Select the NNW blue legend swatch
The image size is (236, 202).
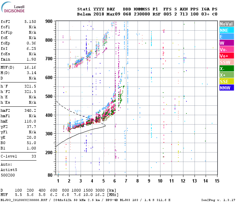pos(227,88)
